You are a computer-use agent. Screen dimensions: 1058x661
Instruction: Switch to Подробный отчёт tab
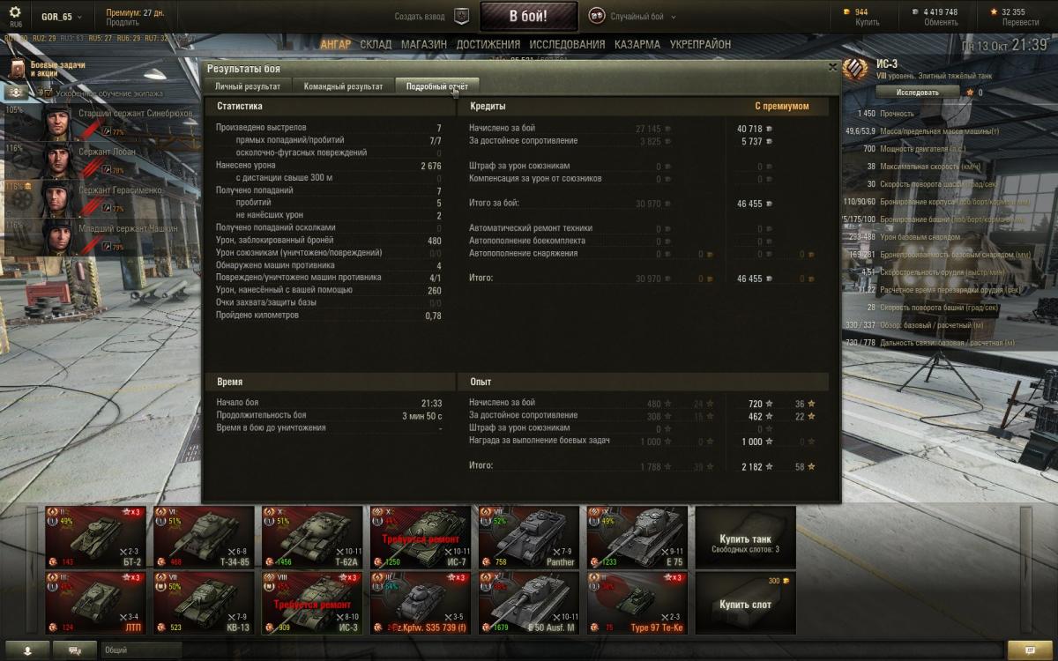pos(437,86)
